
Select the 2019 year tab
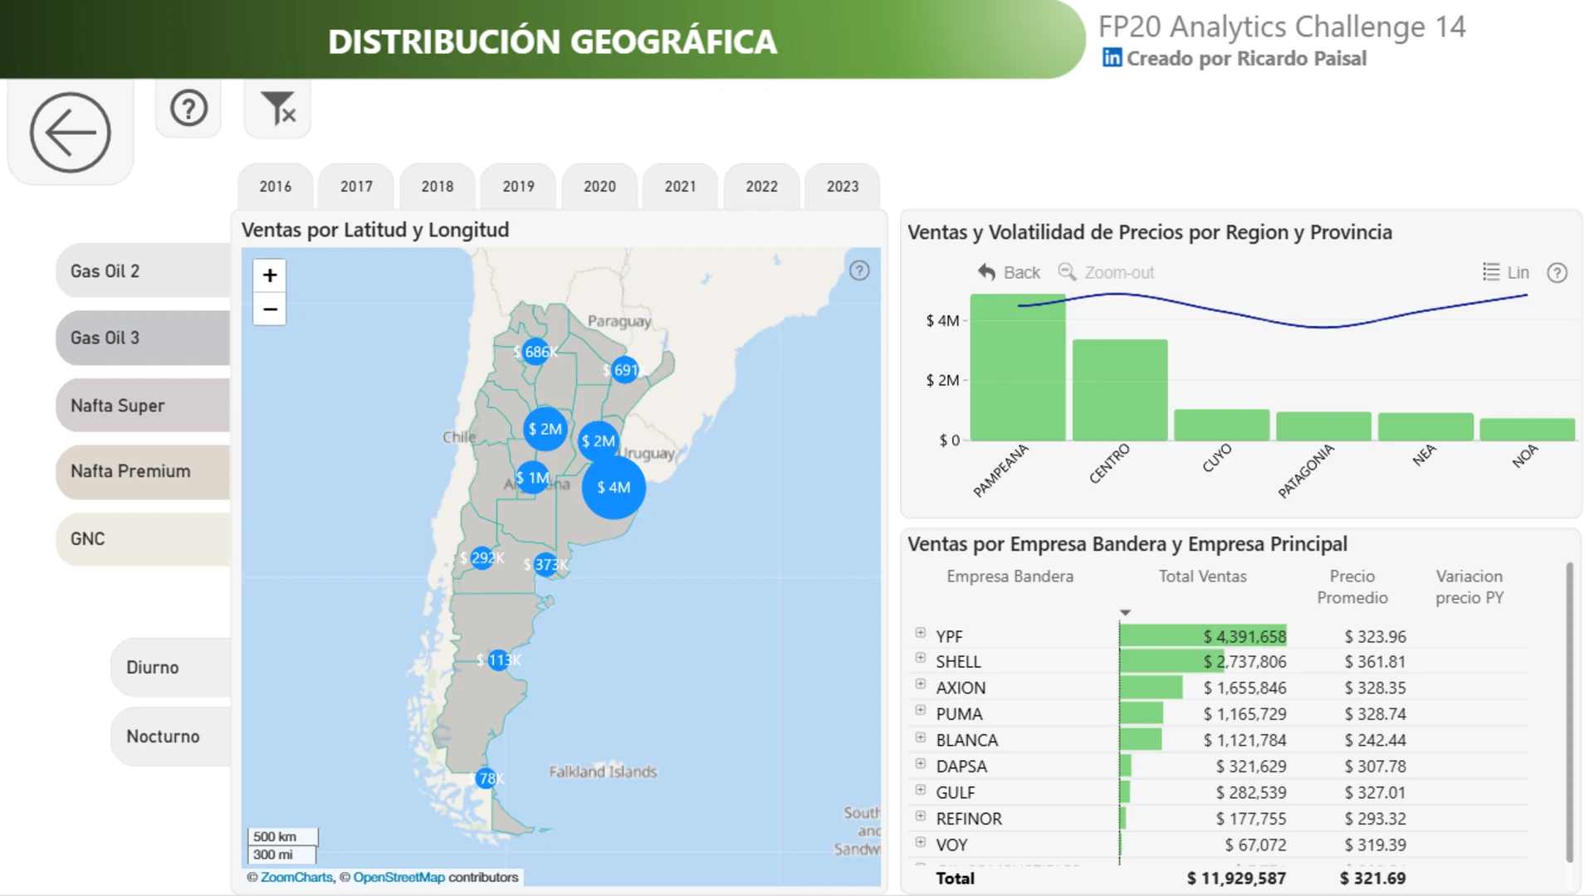tap(519, 187)
